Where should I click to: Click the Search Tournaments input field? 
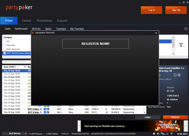16,62
